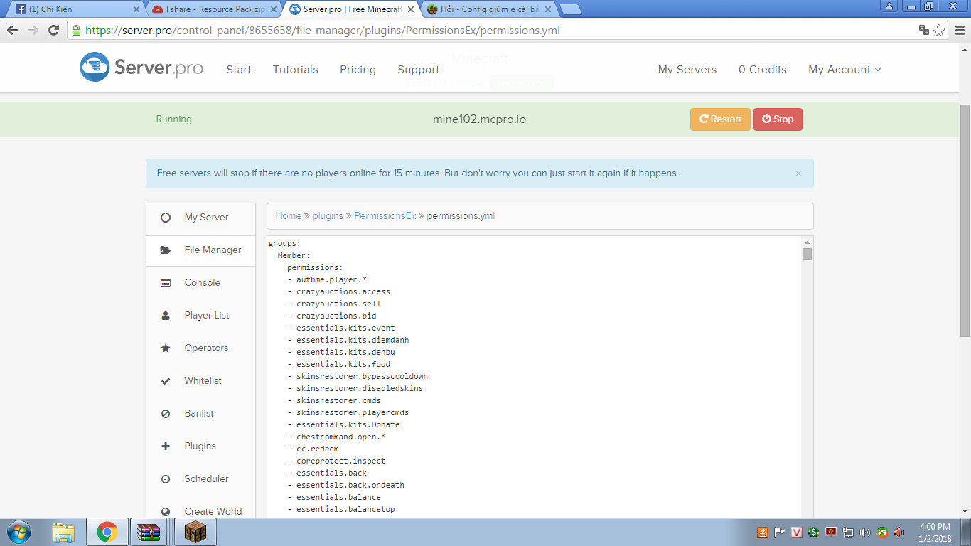The height and width of the screenshot is (546, 971).
Task: Click the server address mine102.mcpro.io
Action: 480,119
